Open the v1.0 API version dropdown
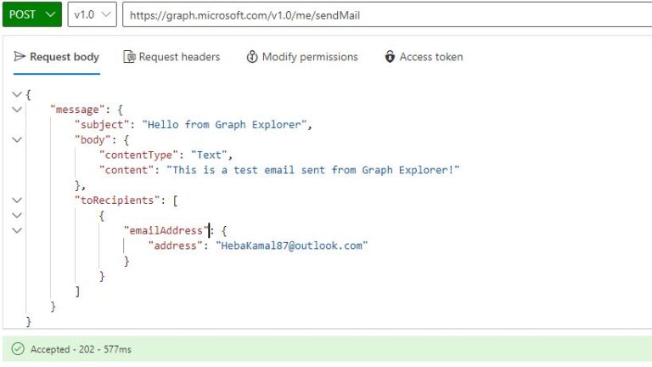 pos(91,14)
